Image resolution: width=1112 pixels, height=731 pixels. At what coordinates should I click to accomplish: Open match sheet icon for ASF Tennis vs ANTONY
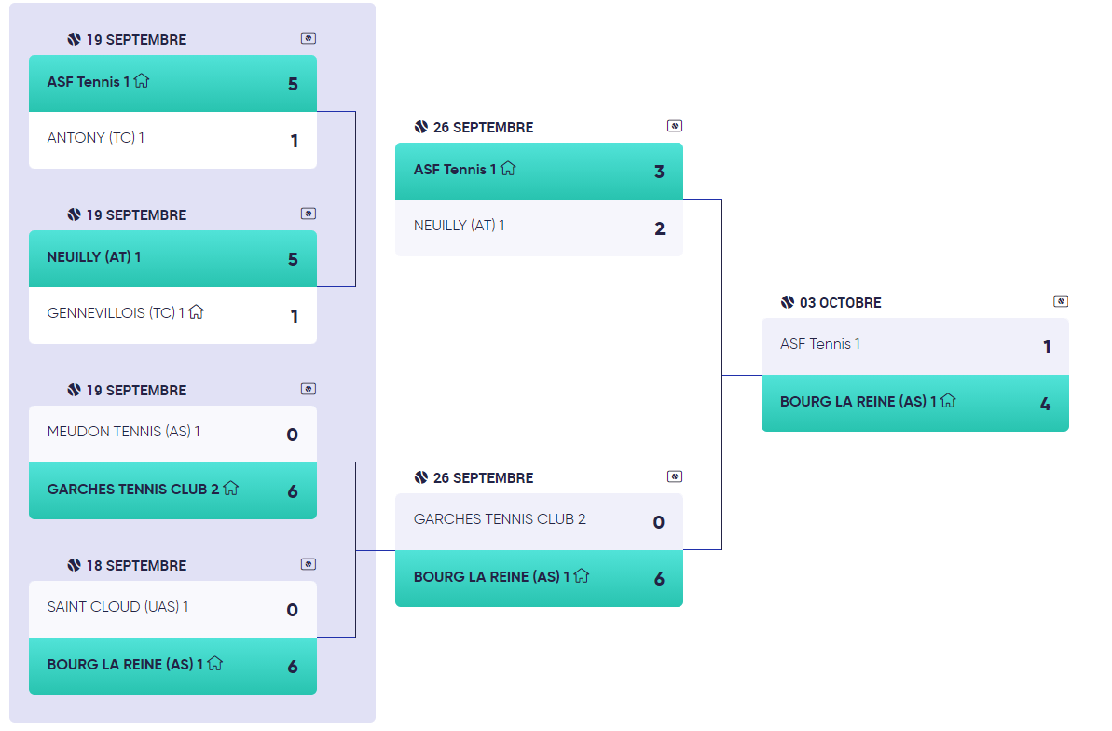[309, 38]
